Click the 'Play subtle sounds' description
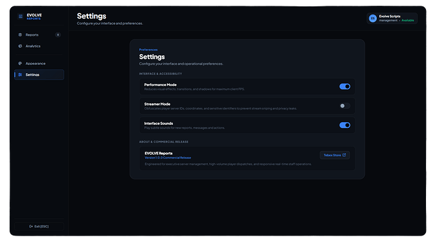The image size is (440, 247). [x=185, y=128]
